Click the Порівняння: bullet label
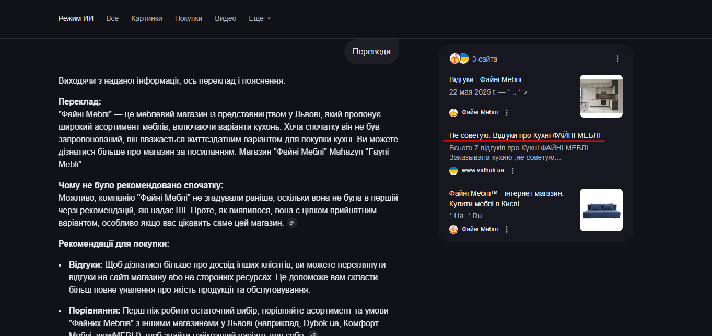The height and width of the screenshot is (336, 712). [95, 310]
